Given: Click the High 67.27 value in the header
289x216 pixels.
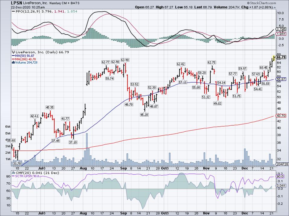Looking at the screenshot, I should click(164, 7).
